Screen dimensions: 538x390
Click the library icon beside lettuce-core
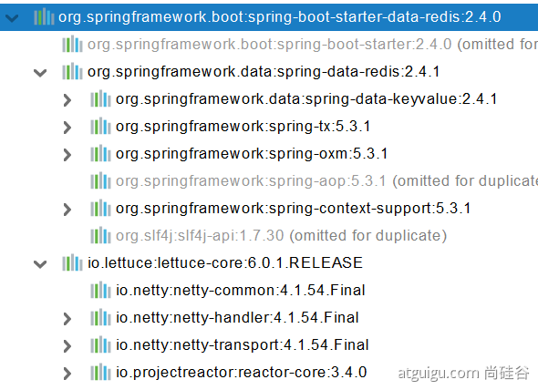coord(72,263)
